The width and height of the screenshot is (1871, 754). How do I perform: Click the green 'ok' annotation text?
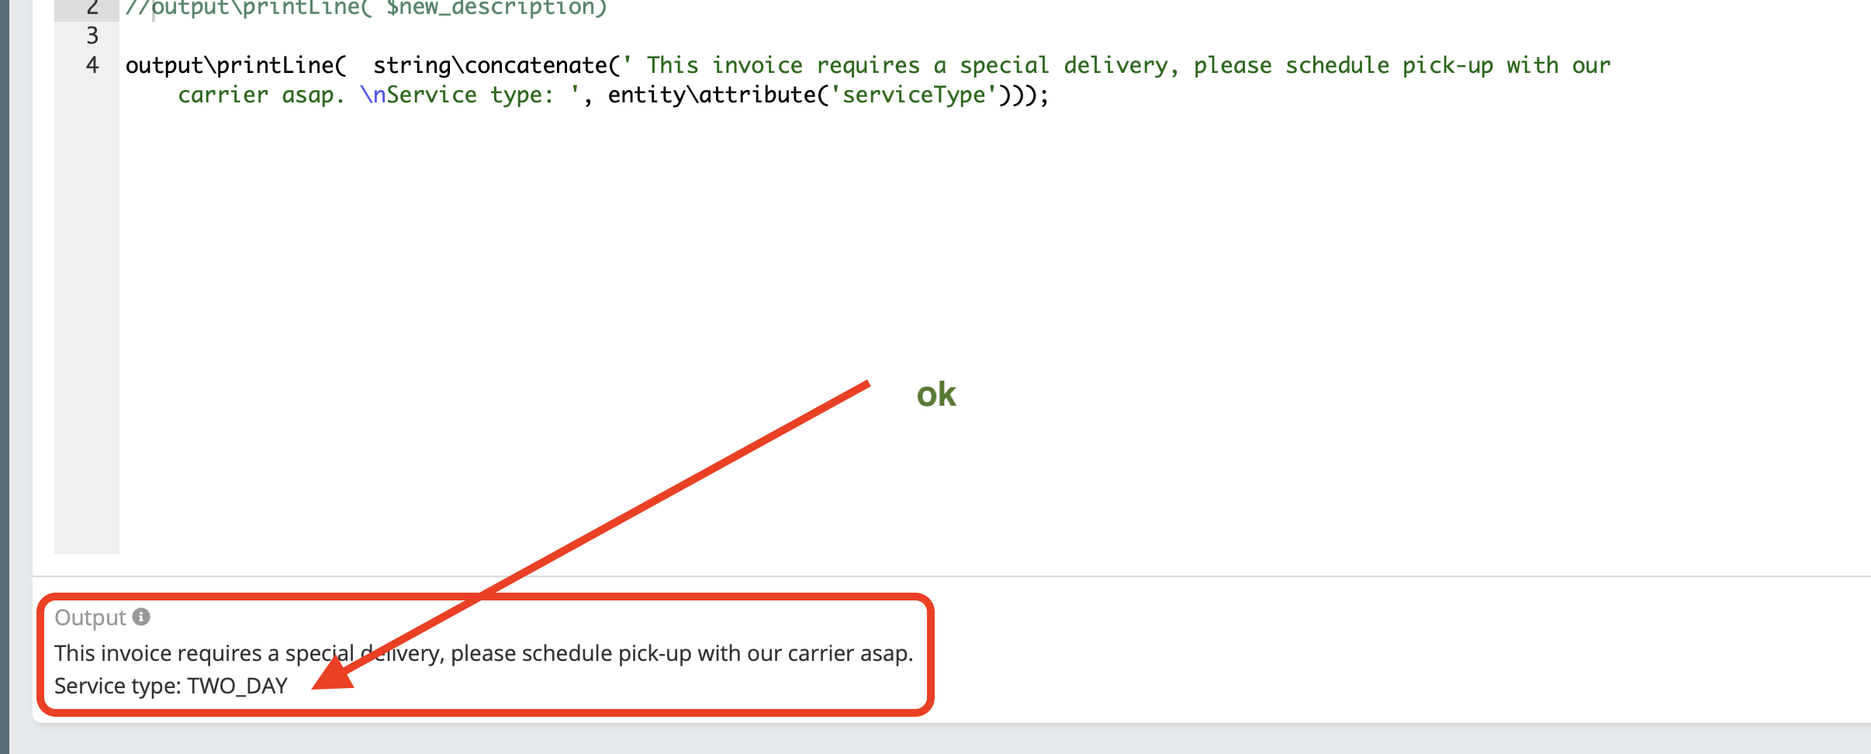(x=936, y=394)
